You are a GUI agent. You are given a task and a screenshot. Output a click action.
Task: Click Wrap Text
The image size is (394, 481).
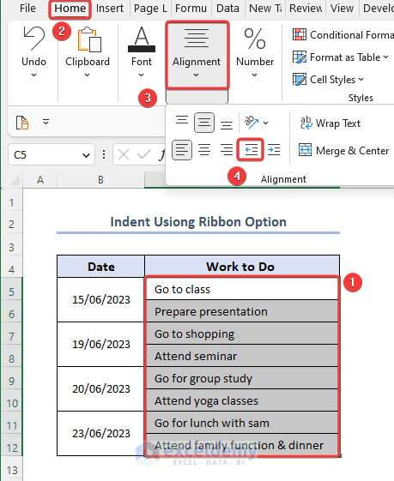click(x=330, y=123)
